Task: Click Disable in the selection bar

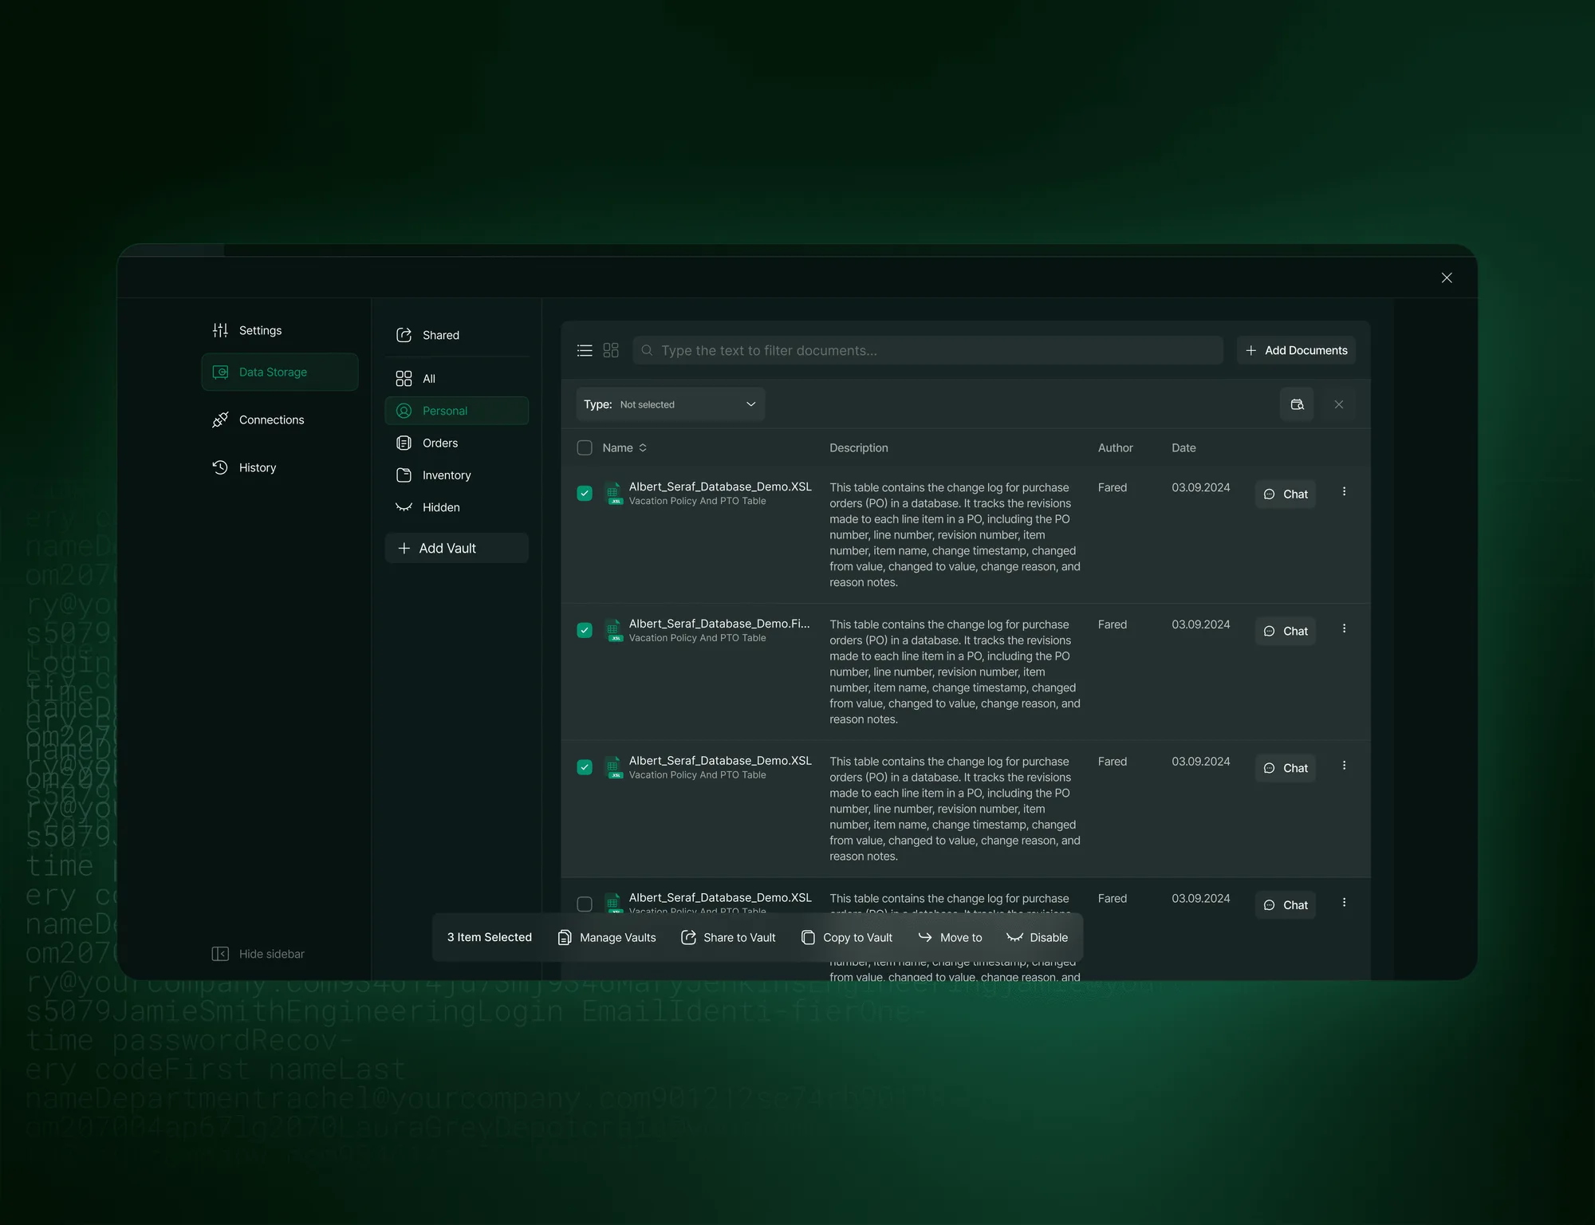Action: tap(1038, 937)
